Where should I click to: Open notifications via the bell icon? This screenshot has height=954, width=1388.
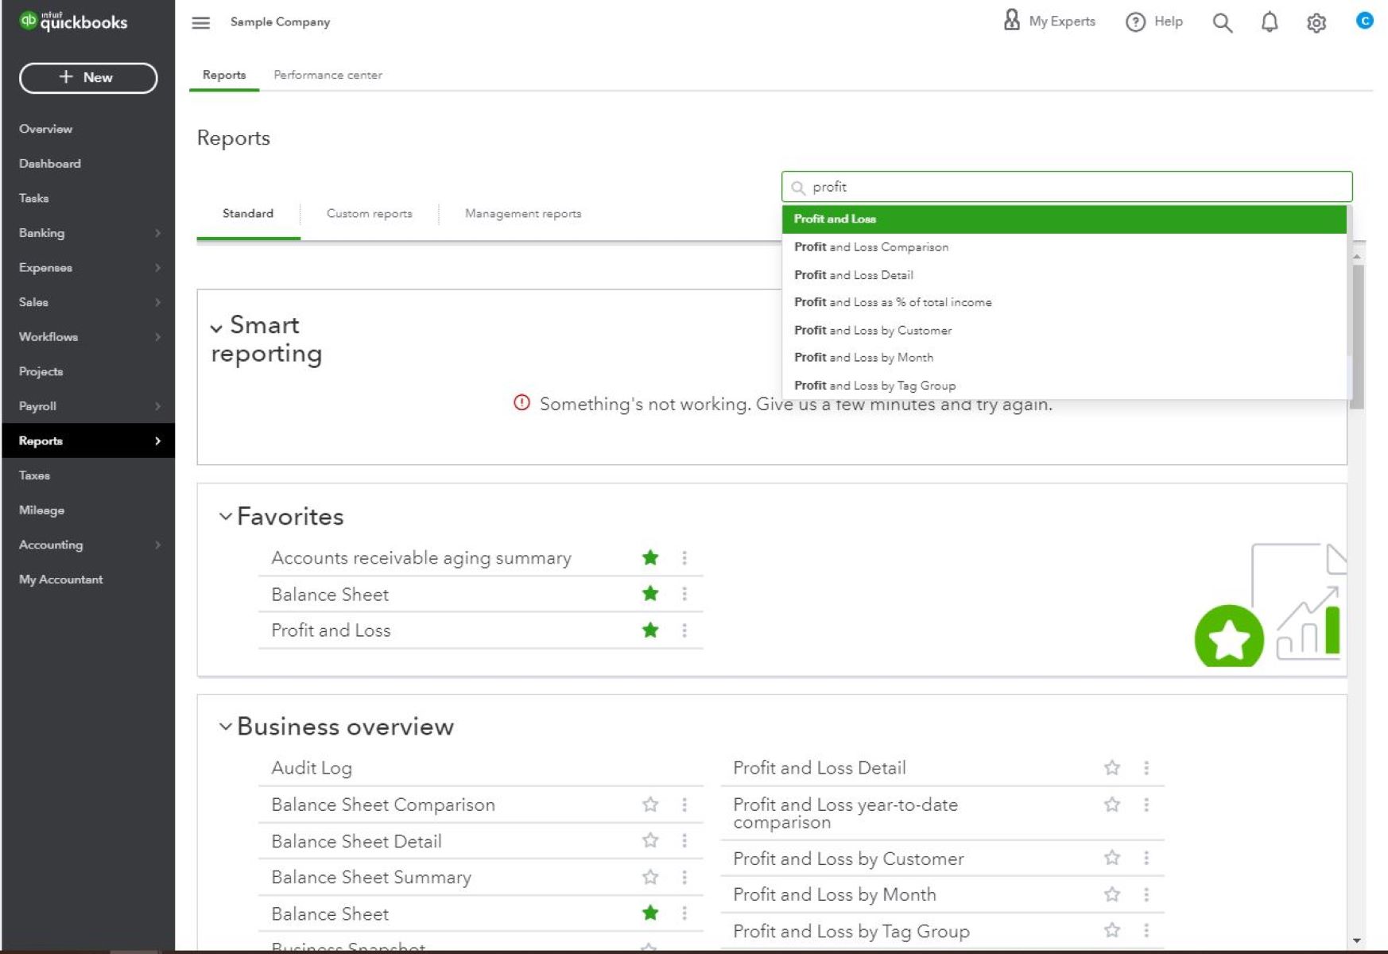(x=1270, y=22)
